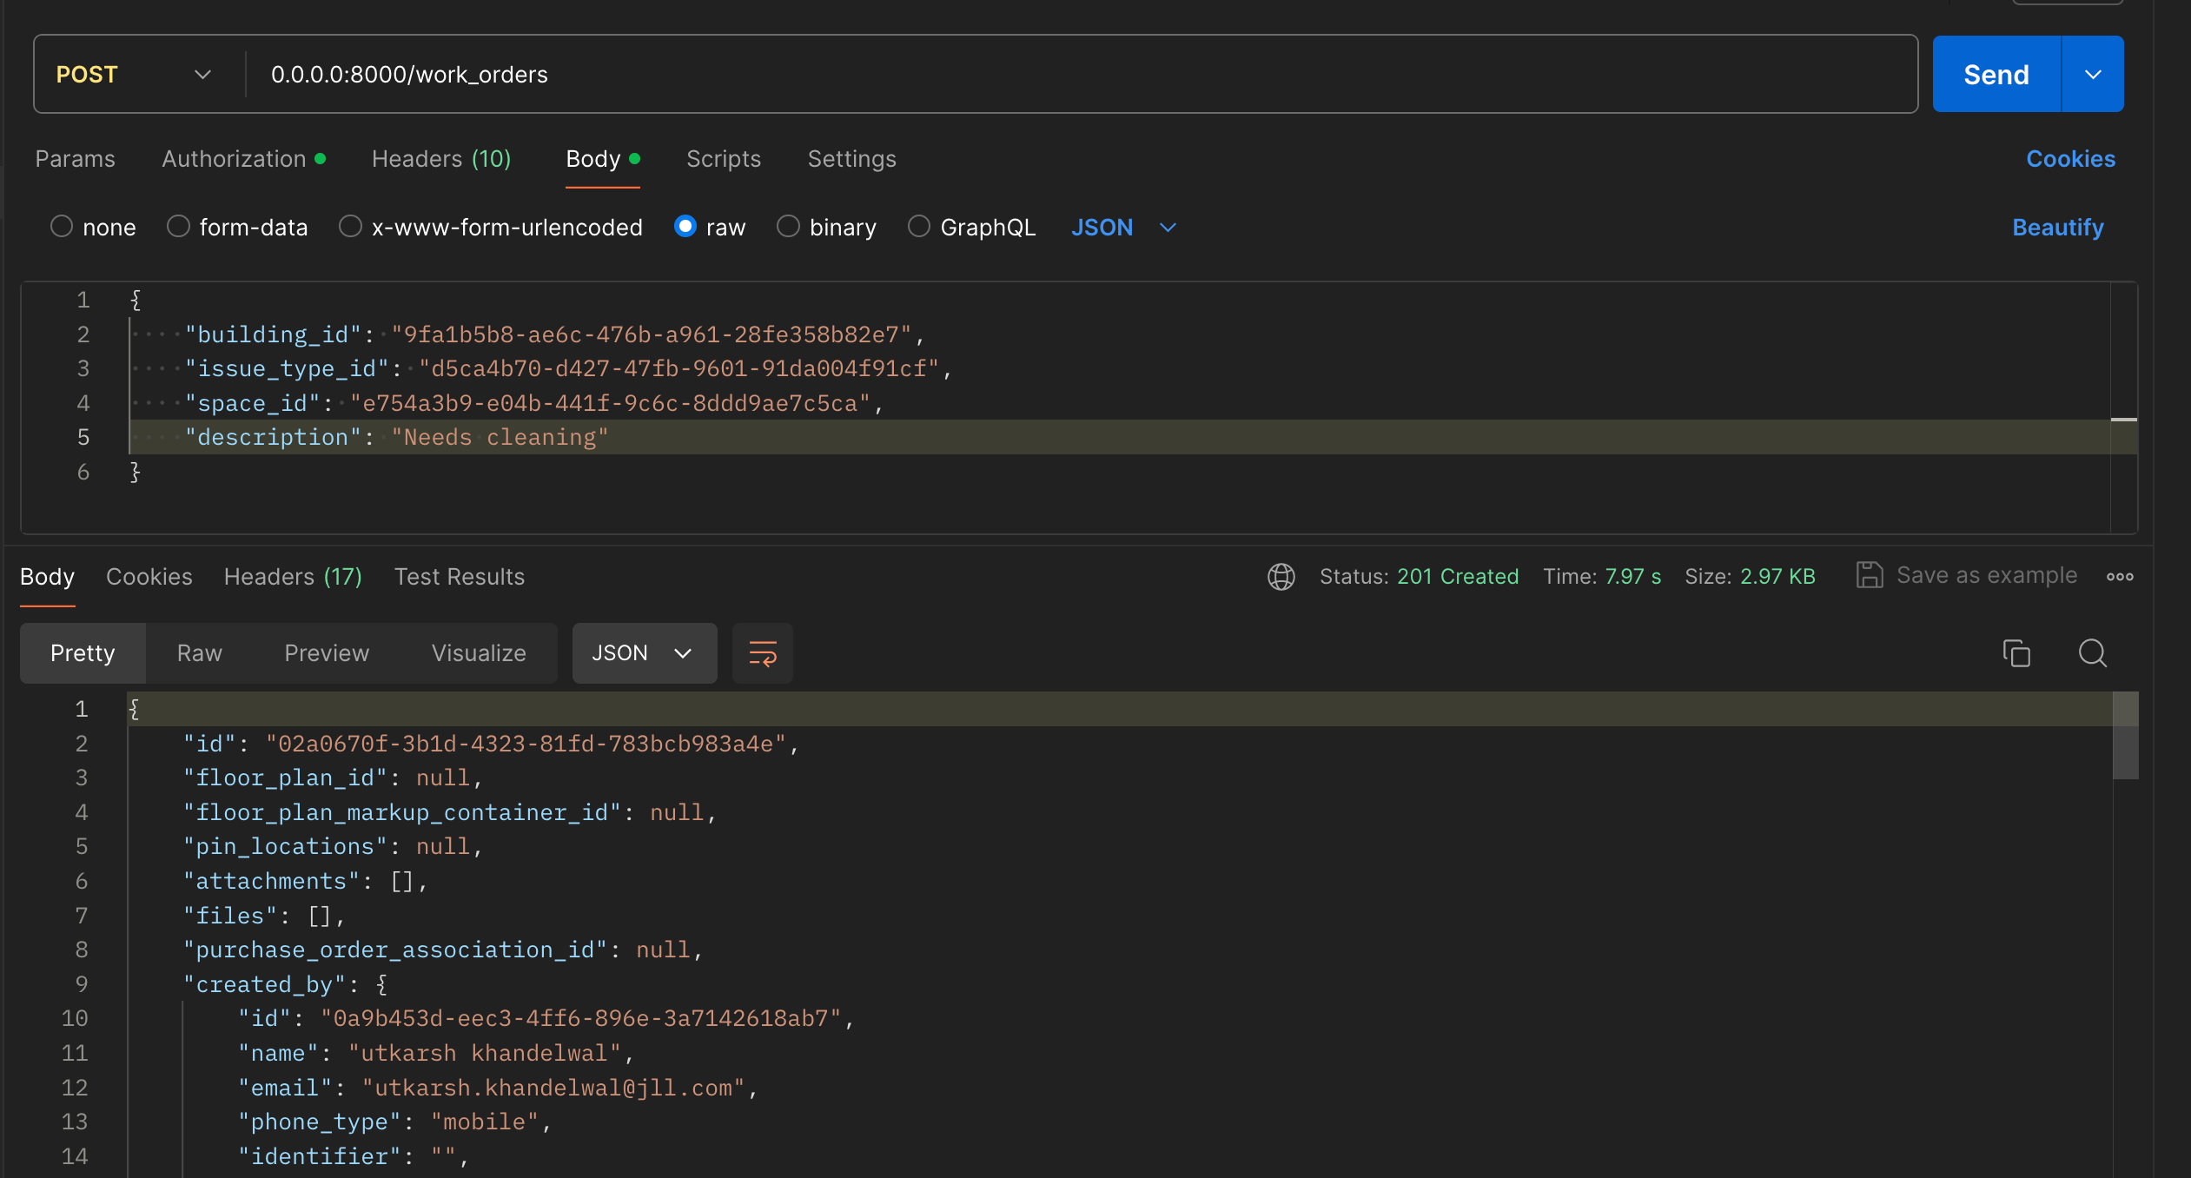Click the "utkarsh khandelwal" name value
This screenshot has width=2191, height=1178.
coord(485,1054)
